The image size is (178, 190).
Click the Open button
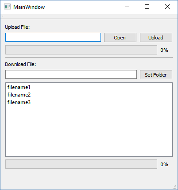coord(120,38)
